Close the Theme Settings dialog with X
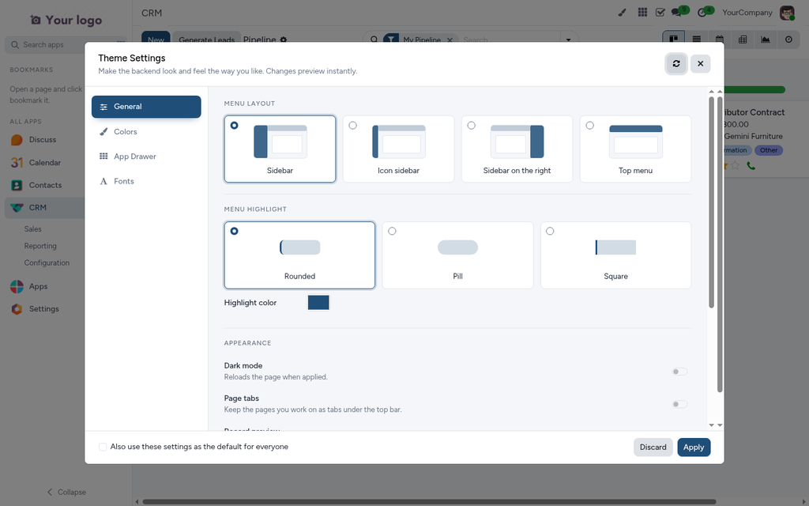 700,63
